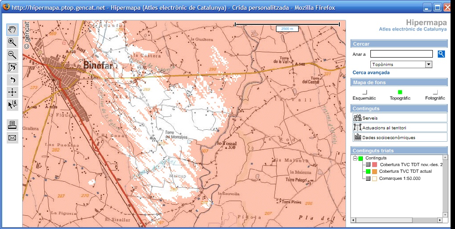This screenshot has height=229, width=455.
Task: Select the four-arrow full extent tool
Action: tap(12, 93)
